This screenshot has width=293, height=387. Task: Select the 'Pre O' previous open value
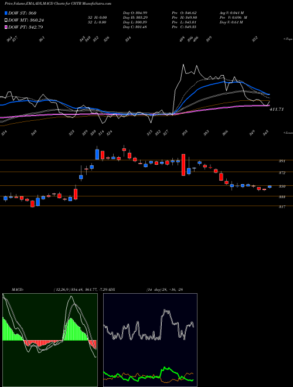click(184, 13)
